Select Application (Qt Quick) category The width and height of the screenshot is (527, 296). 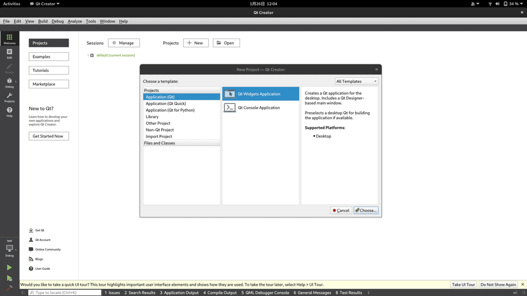click(x=181, y=103)
